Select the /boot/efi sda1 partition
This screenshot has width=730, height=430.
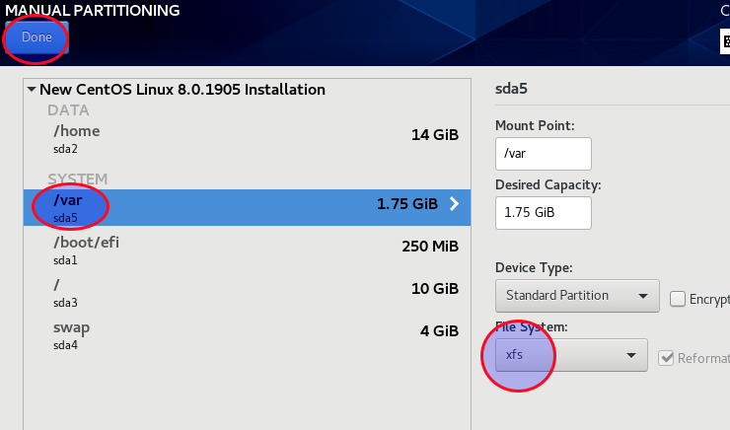pyautogui.click(x=248, y=251)
